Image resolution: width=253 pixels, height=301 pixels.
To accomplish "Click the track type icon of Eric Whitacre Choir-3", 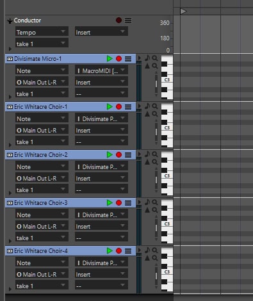I will pos(10,203).
